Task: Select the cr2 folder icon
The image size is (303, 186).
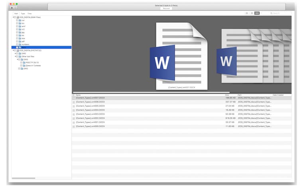Action: [20, 29]
